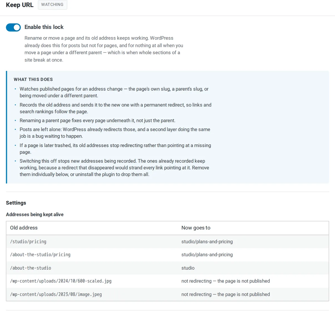Select the 600-scaled.jpg upload address cell
The image size is (335, 316).
pos(61,281)
